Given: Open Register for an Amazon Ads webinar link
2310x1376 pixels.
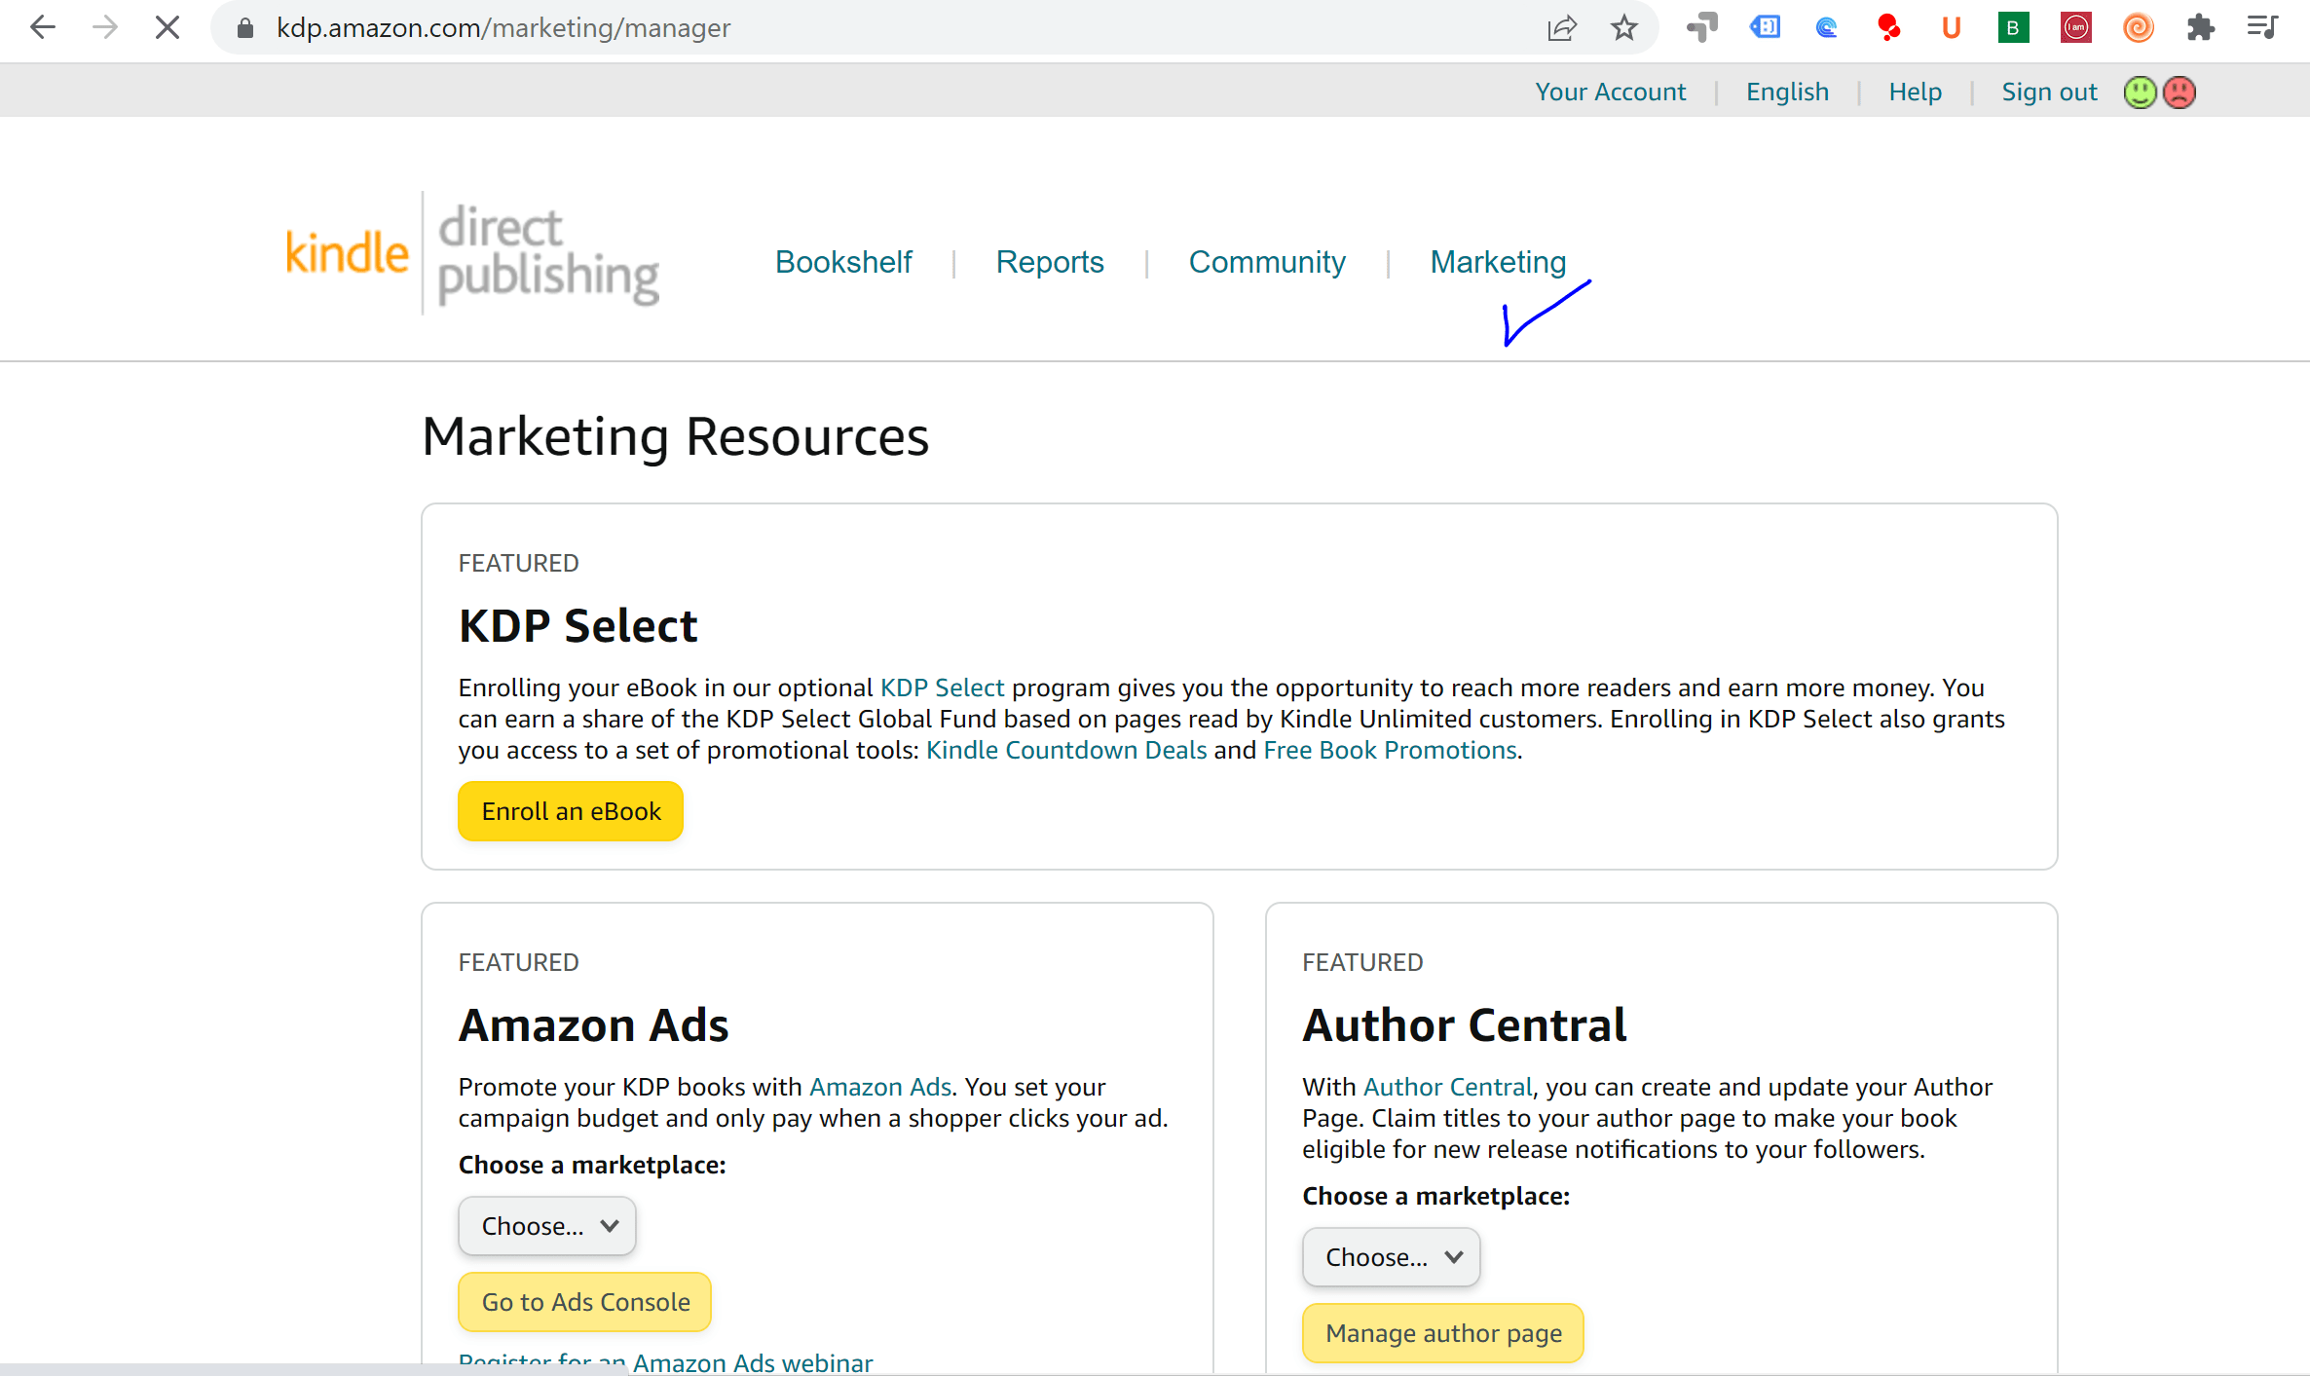Looking at the screenshot, I should (x=665, y=1361).
